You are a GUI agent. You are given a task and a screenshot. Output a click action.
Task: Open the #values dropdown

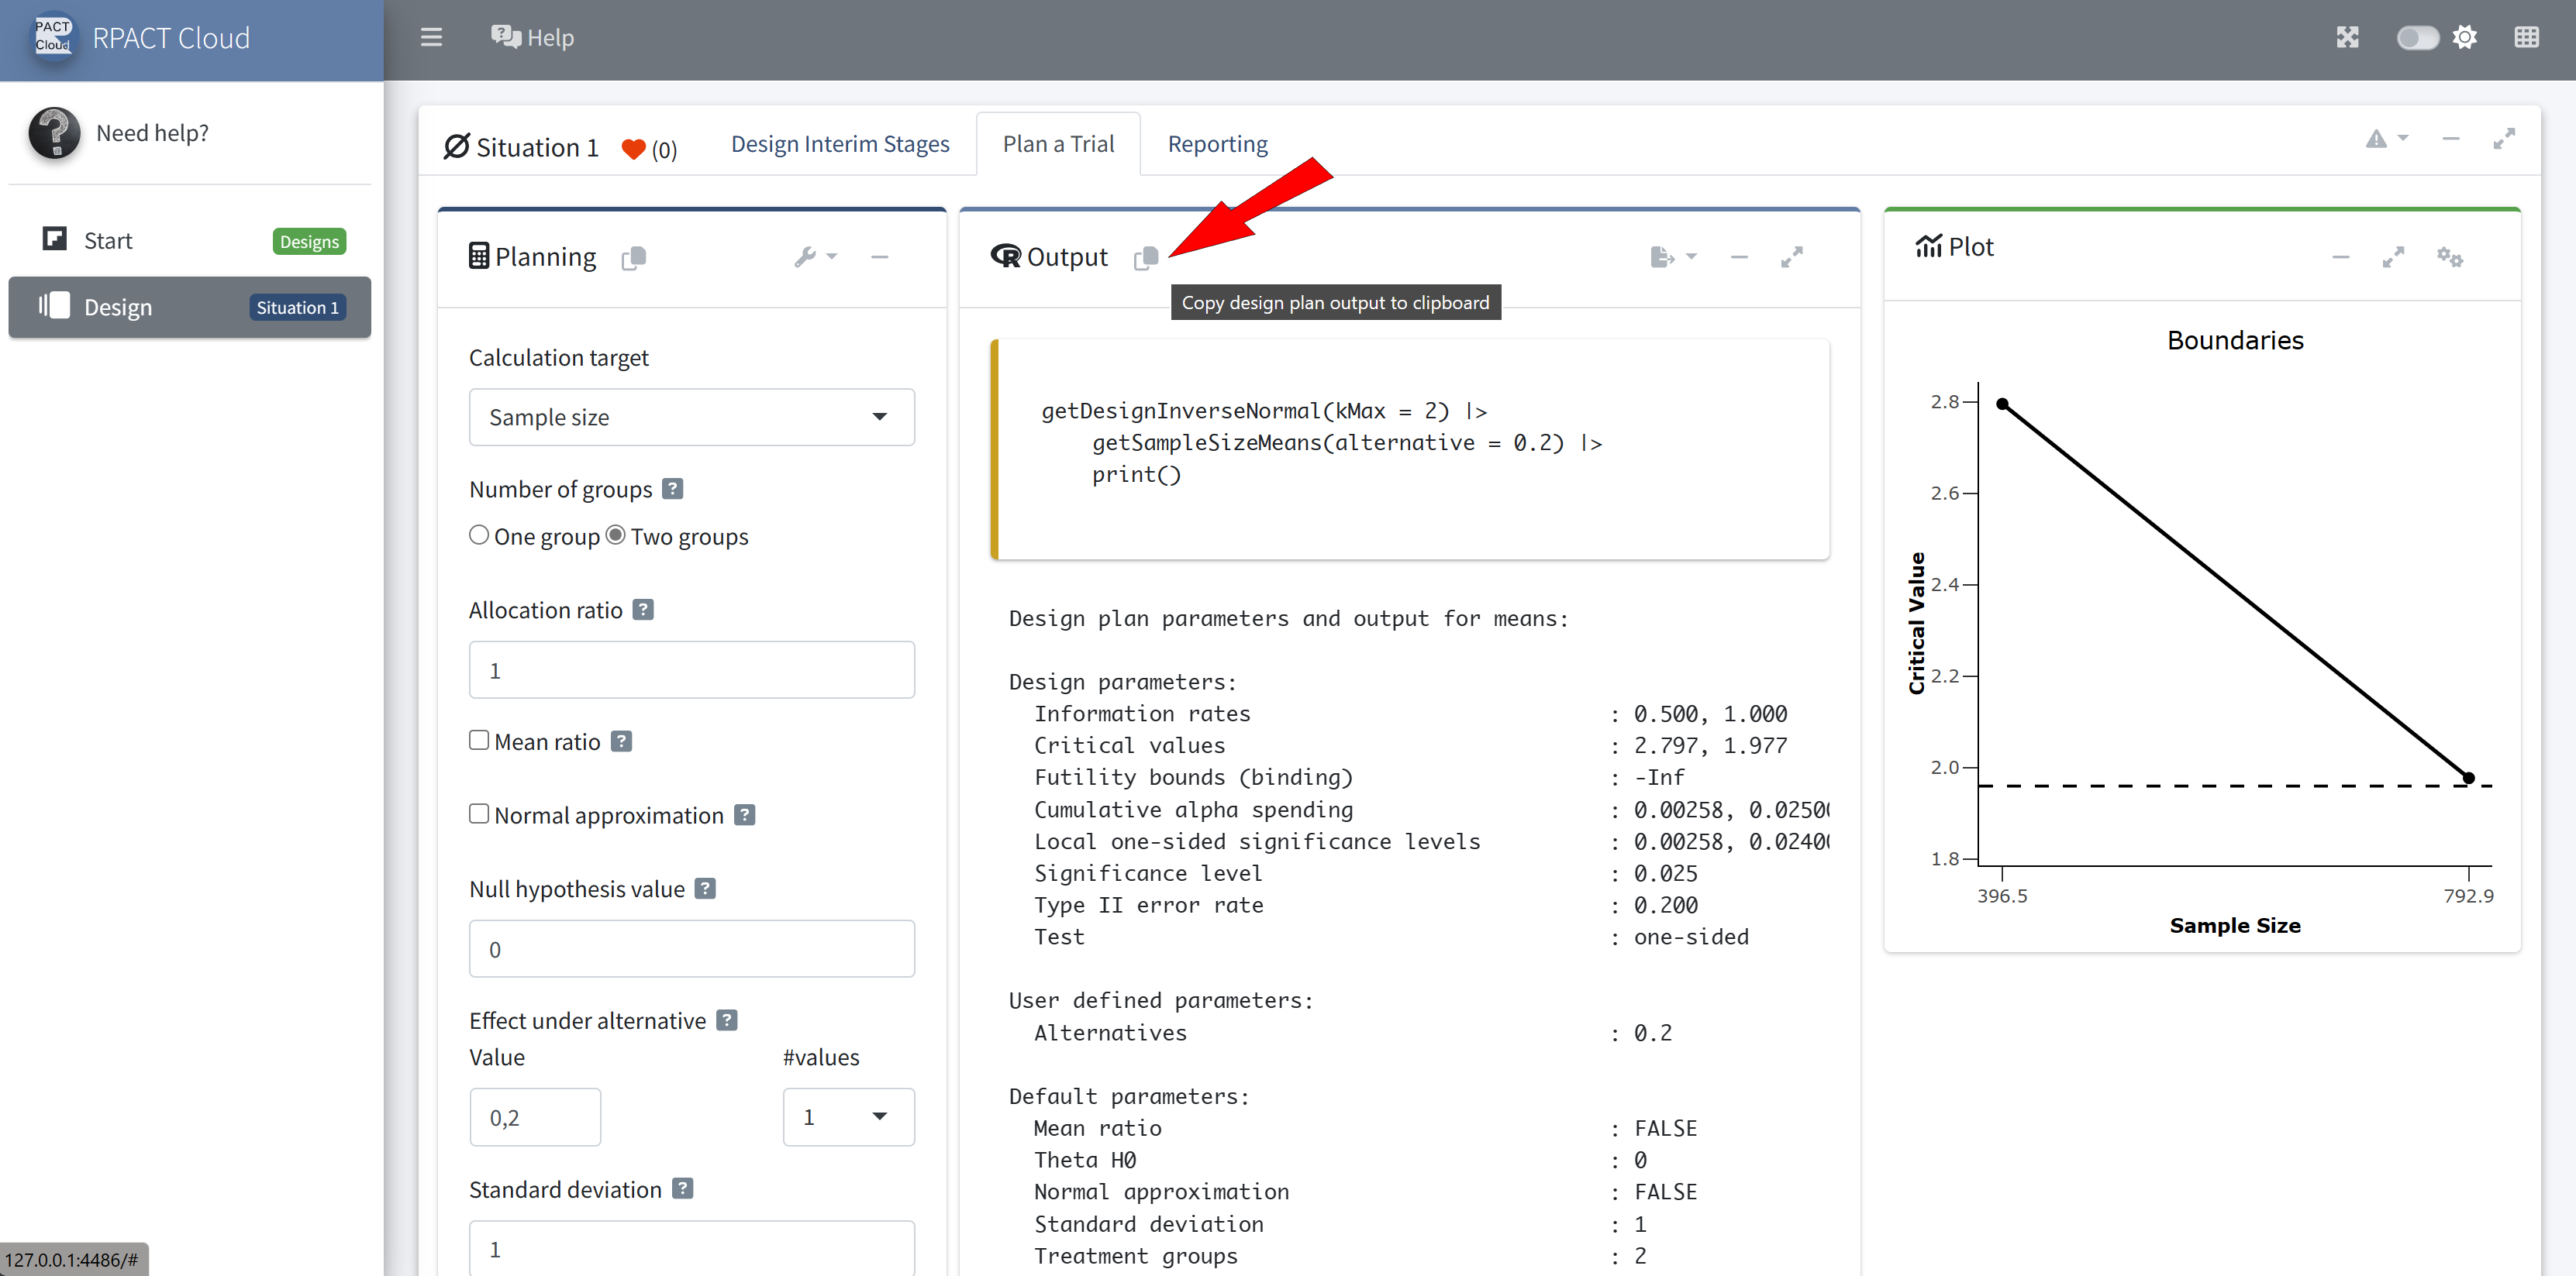tap(847, 1117)
